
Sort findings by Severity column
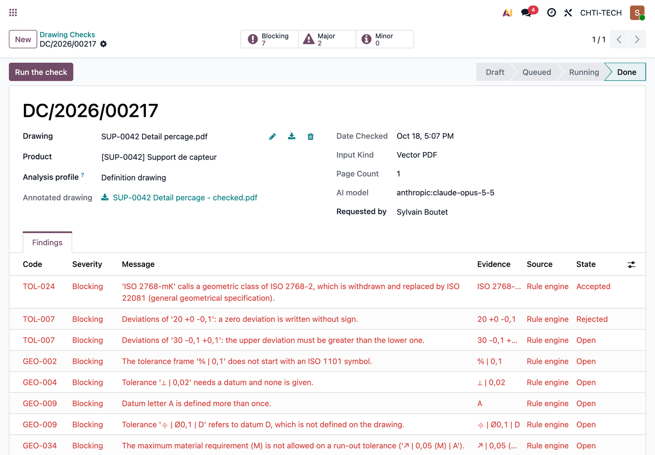(87, 264)
